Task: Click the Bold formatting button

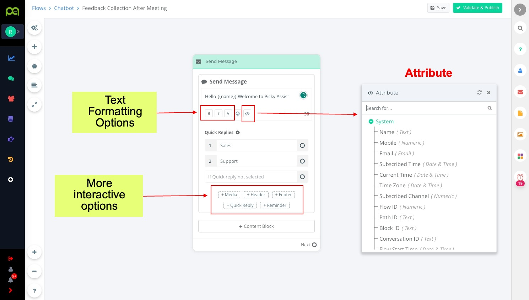Action: (209, 113)
